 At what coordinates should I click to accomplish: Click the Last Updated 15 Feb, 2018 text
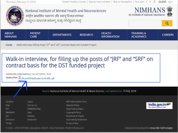point(120,91)
